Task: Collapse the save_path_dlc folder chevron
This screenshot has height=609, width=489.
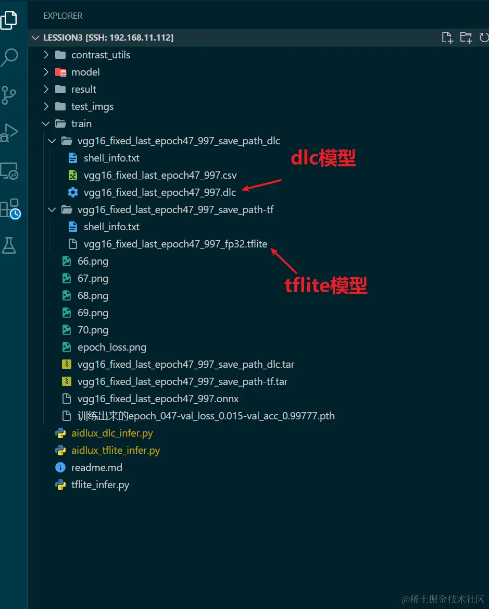Action: pyautogui.click(x=52, y=141)
